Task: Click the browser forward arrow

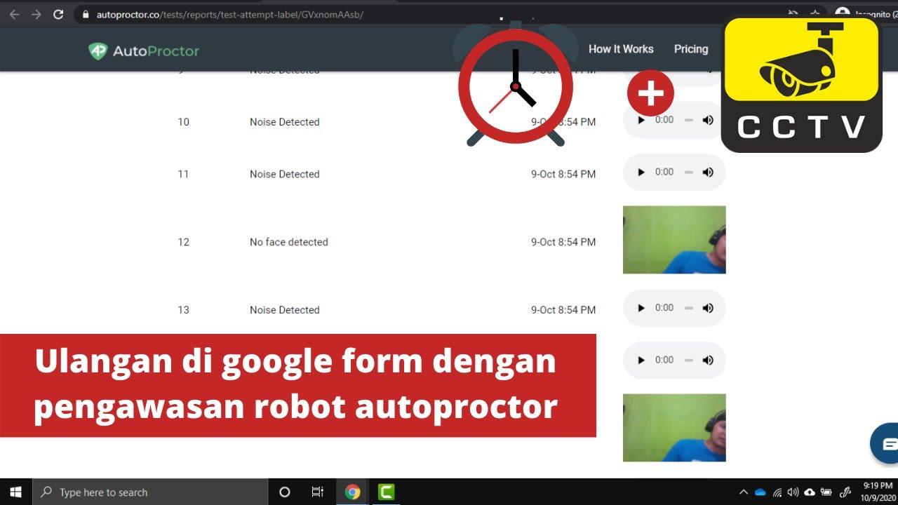Action: [36, 15]
